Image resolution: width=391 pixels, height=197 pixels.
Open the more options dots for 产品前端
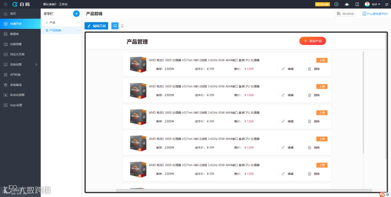coord(78,30)
